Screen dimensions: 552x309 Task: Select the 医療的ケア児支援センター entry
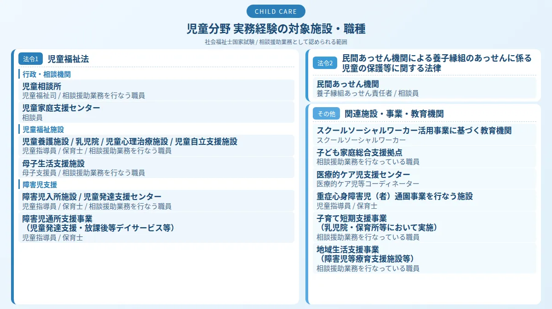[x=425, y=179]
